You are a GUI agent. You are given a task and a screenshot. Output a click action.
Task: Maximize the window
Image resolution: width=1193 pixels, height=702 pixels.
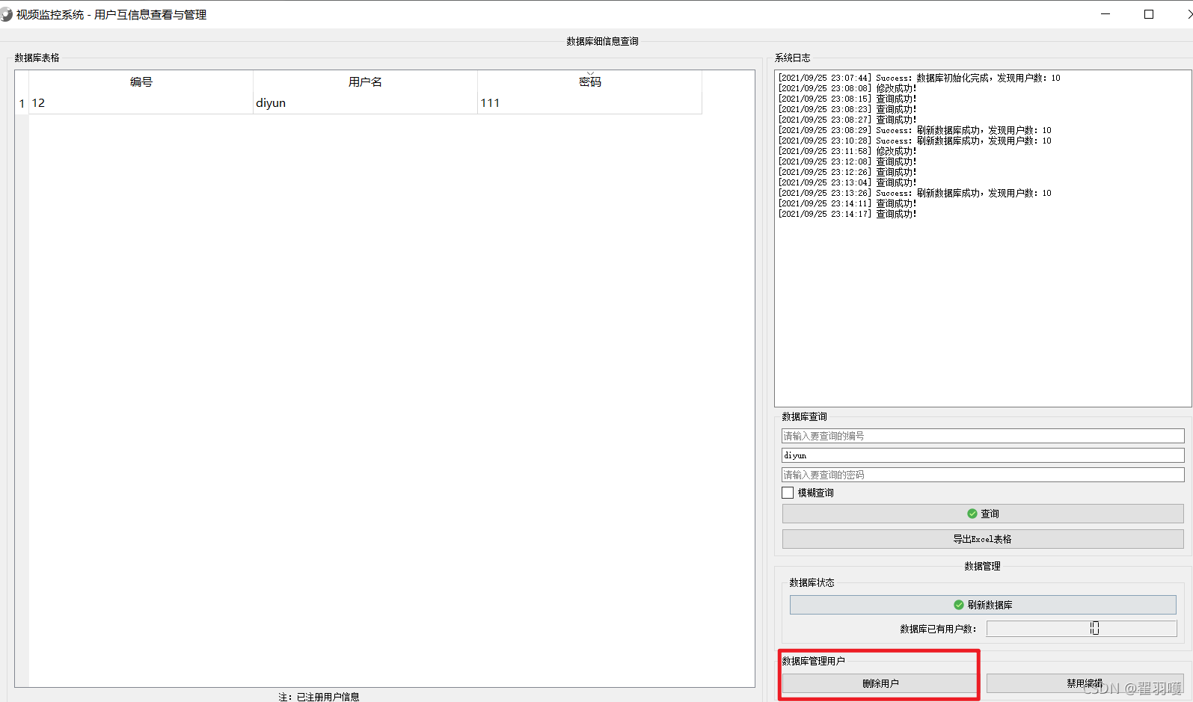[1149, 14]
